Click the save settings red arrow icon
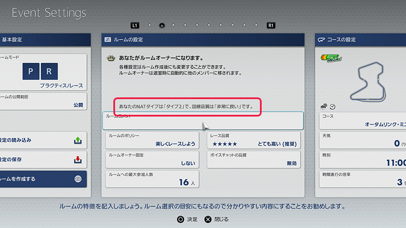406x228 pixels. click(x=78, y=159)
